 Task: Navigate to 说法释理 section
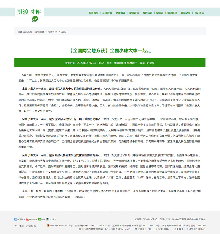coord(172,13)
